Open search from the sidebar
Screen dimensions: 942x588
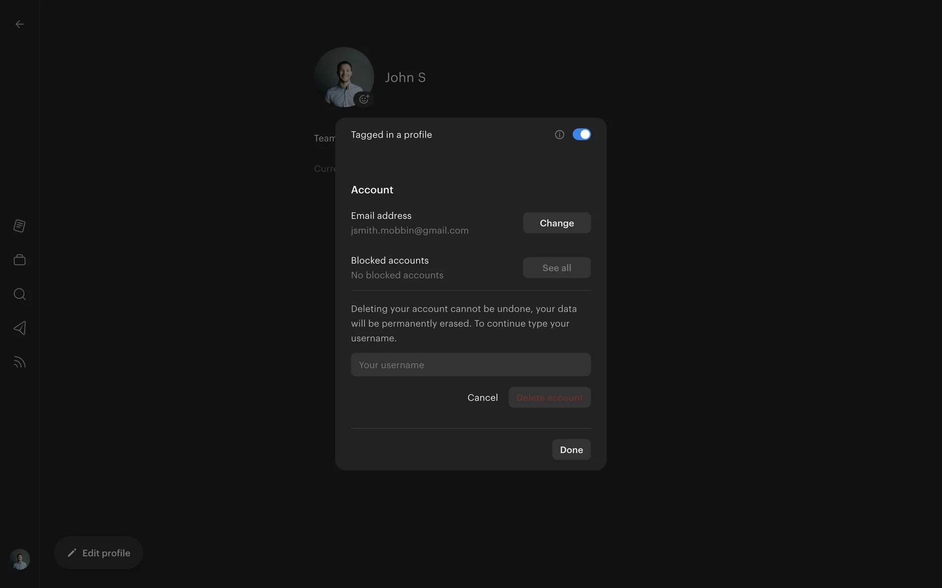(x=20, y=294)
